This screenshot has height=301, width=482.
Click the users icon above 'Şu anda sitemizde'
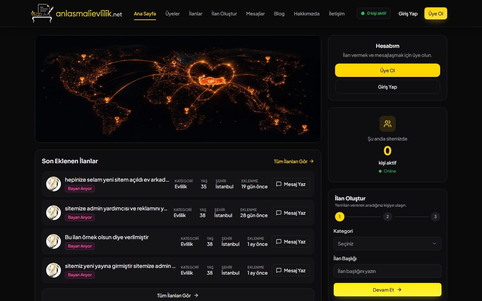click(388, 124)
